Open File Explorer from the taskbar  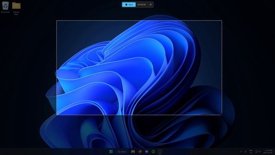coord(133,152)
